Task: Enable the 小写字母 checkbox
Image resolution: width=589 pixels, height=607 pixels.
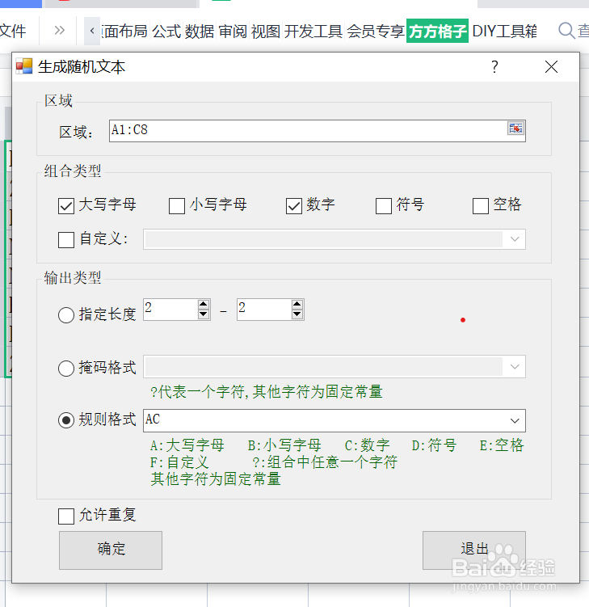Action: pos(177,206)
